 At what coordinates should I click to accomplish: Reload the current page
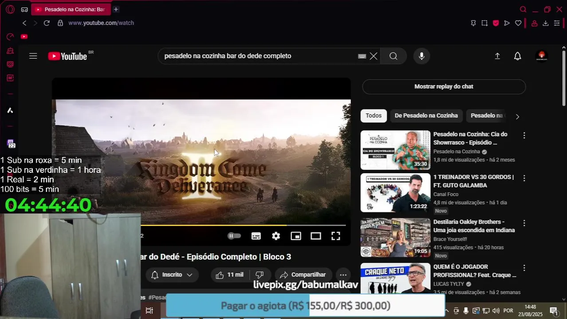(x=47, y=23)
